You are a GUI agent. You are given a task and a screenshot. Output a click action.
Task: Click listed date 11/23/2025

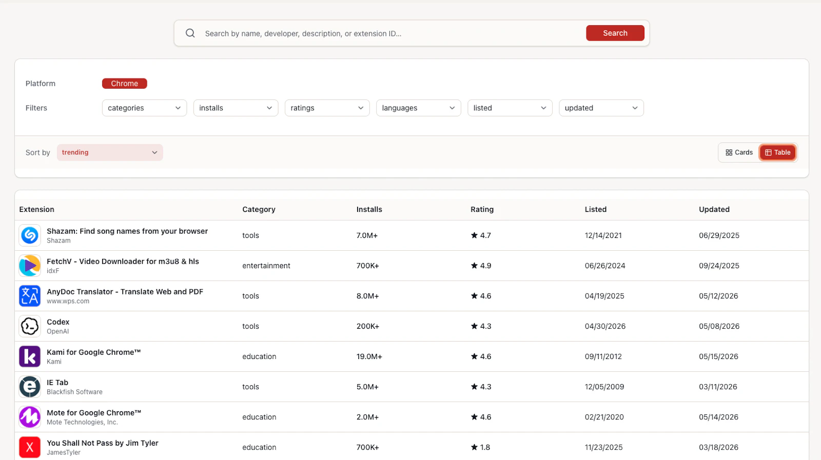click(x=604, y=447)
